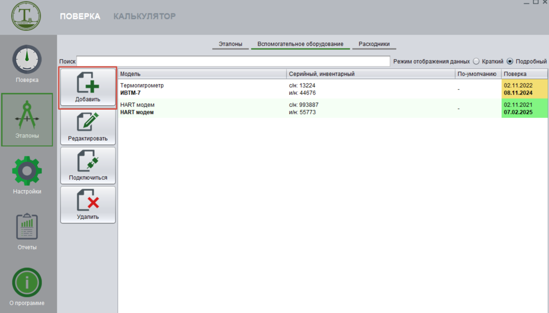This screenshot has width=549, height=313.
Task: Switch to the Расходники tab
Action: (374, 44)
